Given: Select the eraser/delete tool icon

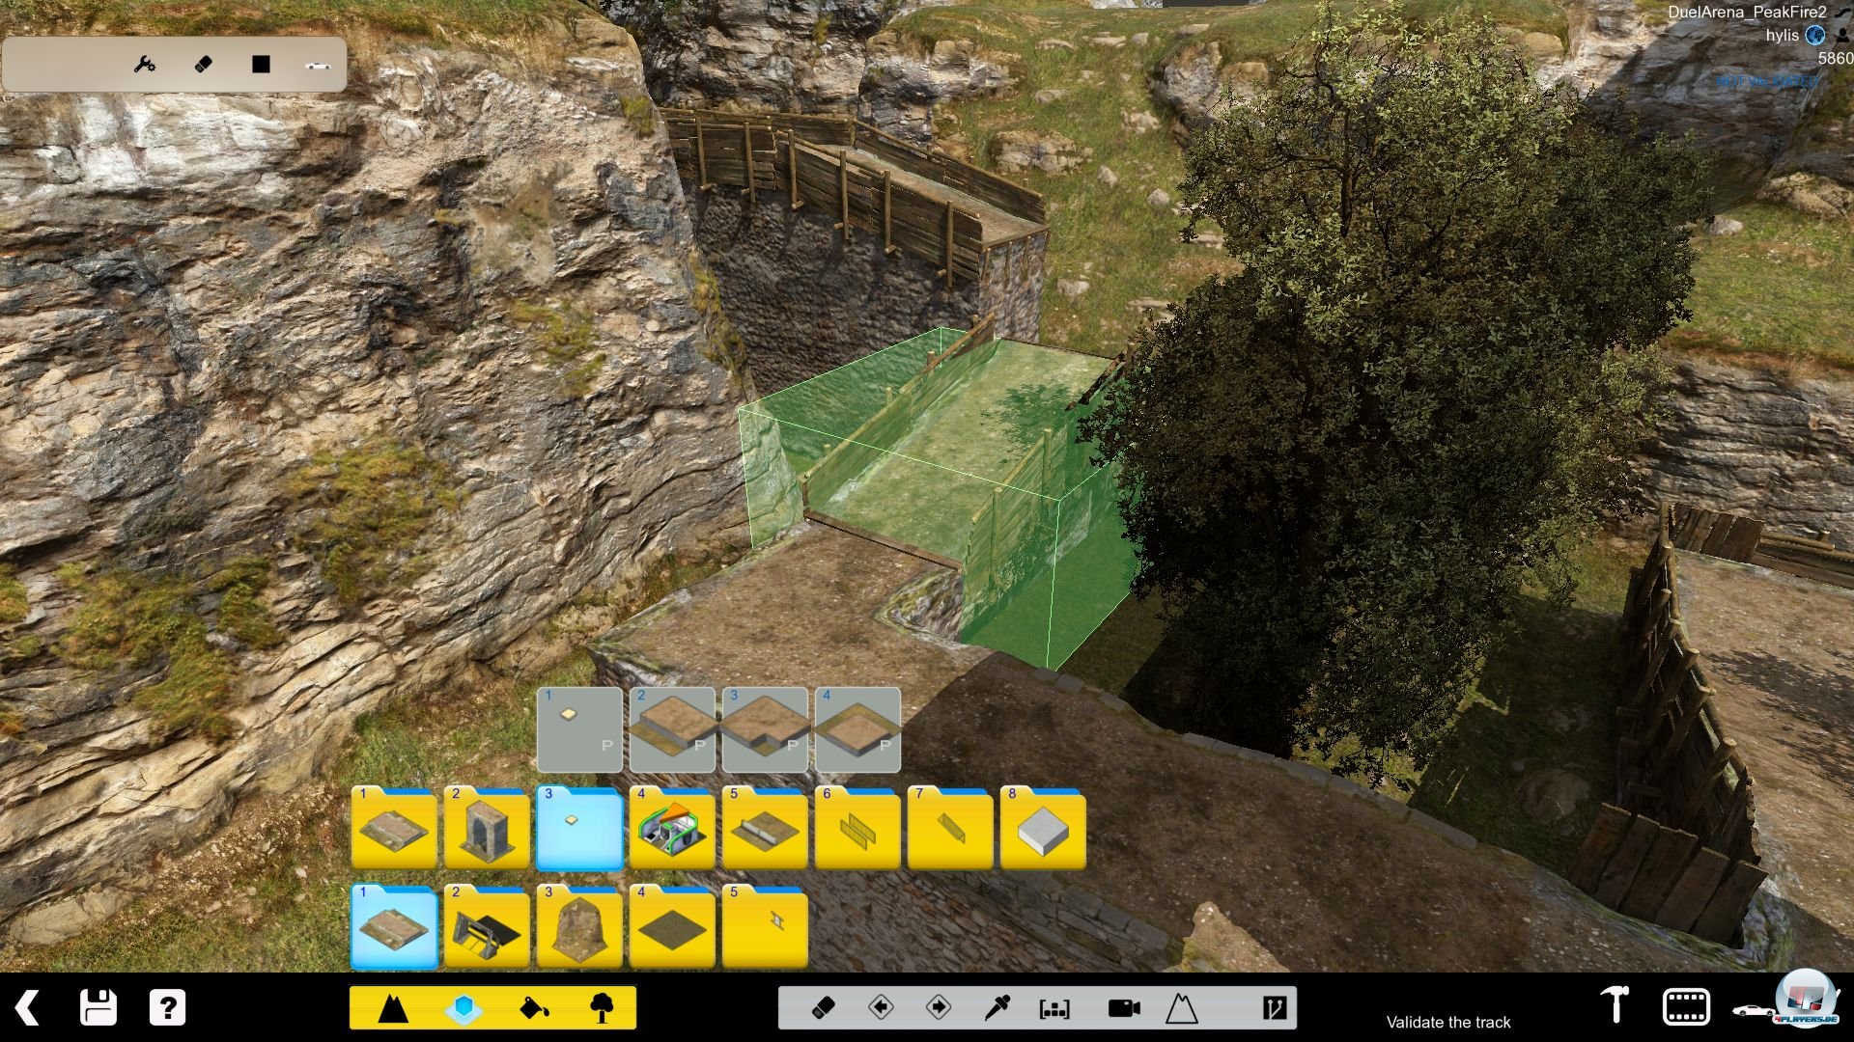Looking at the screenshot, I should 204,65.
